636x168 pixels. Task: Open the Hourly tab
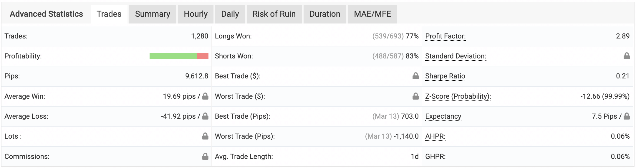pyautogui.click(x=196, y=14)
